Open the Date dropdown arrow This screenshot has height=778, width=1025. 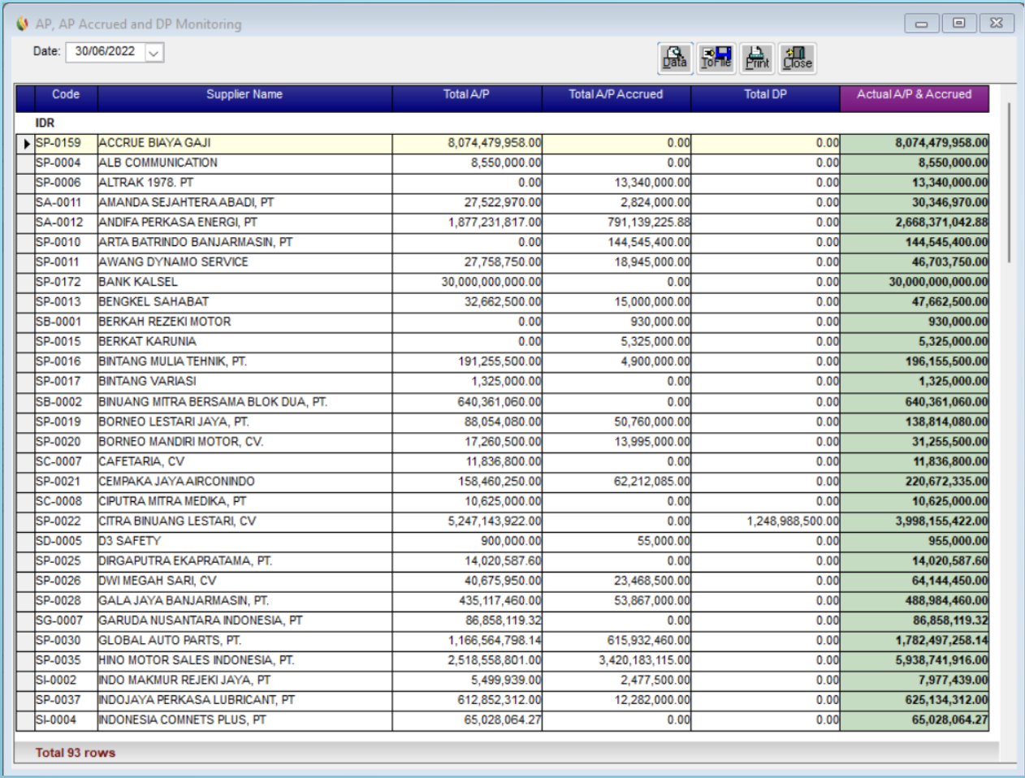click(154, 53)
